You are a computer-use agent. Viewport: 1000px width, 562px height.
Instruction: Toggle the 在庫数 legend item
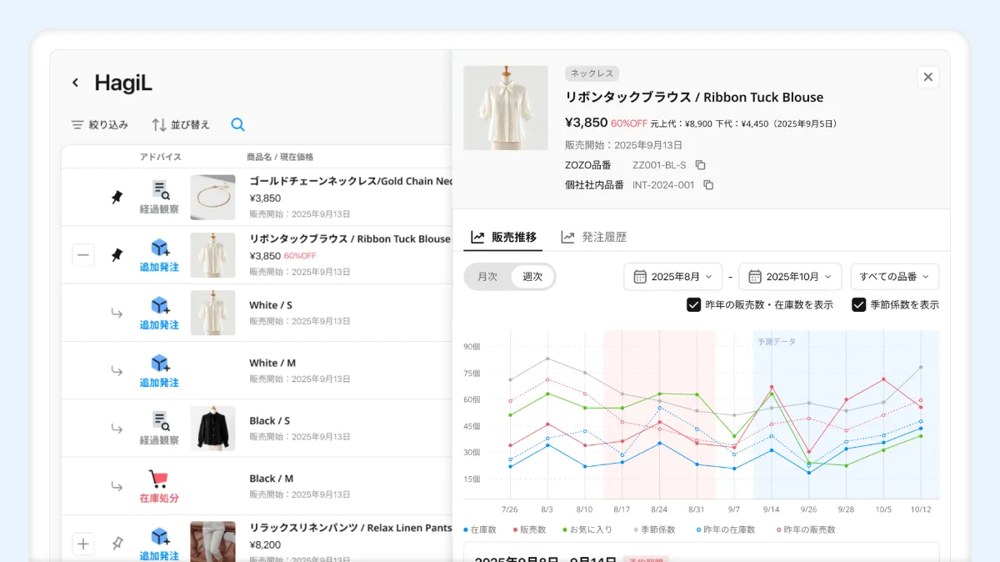[x=480, y=529]
